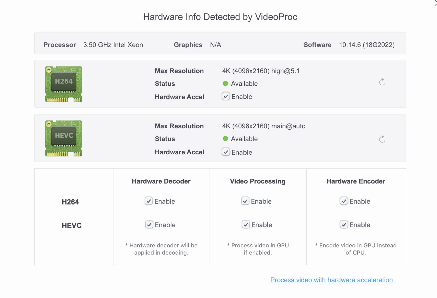Disable H264 Hardware Decoder

pyautogui.click(x=149, y=201)
